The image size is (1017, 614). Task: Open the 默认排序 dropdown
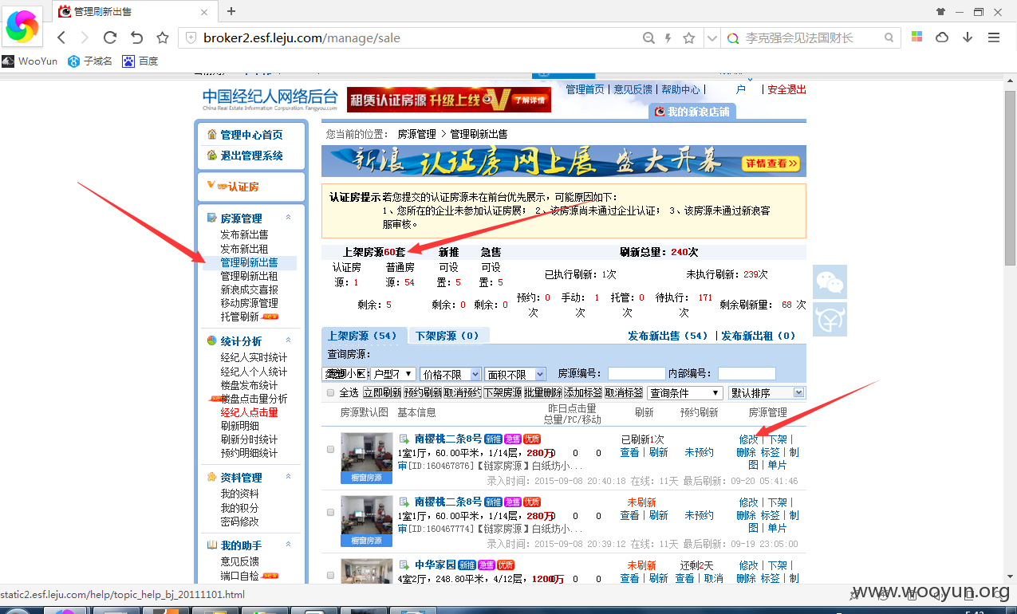(767, 393)
